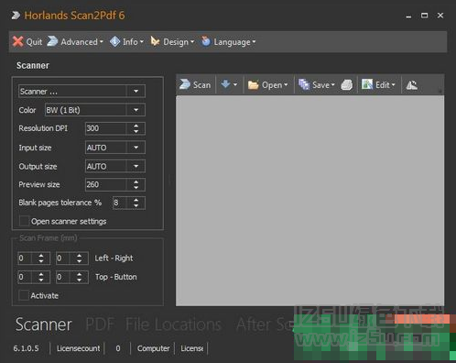456x363 pixels.
Task: Click the Save icon in toolbar
Action: [x=304, y=84]
